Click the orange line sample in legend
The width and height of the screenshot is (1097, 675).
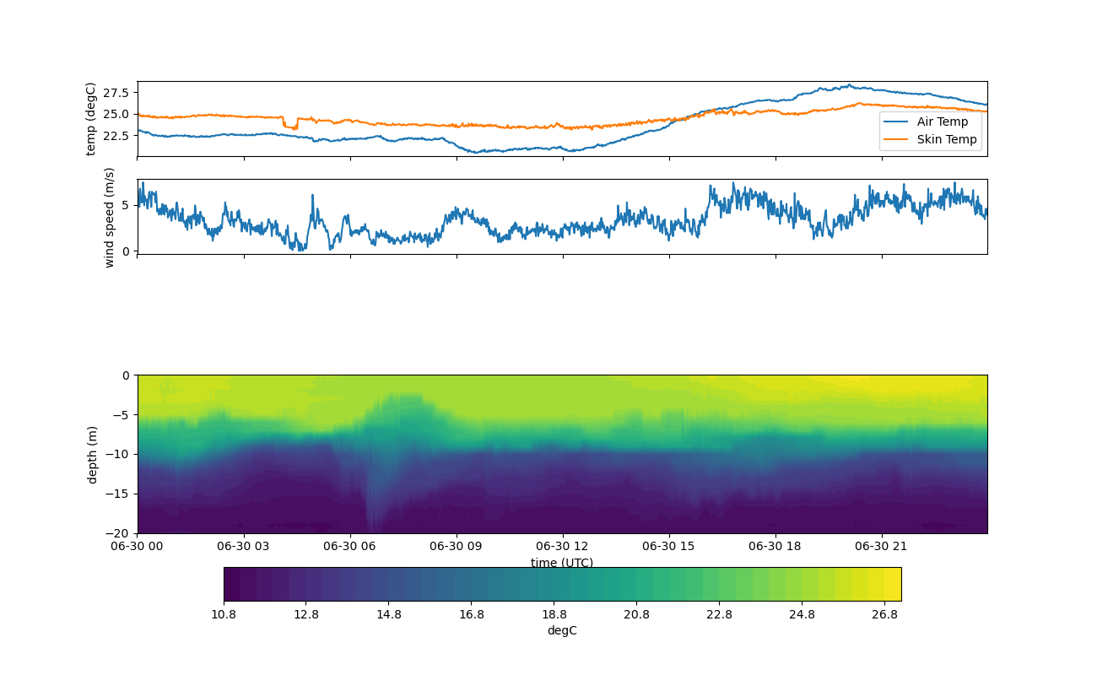pos(896,140)
